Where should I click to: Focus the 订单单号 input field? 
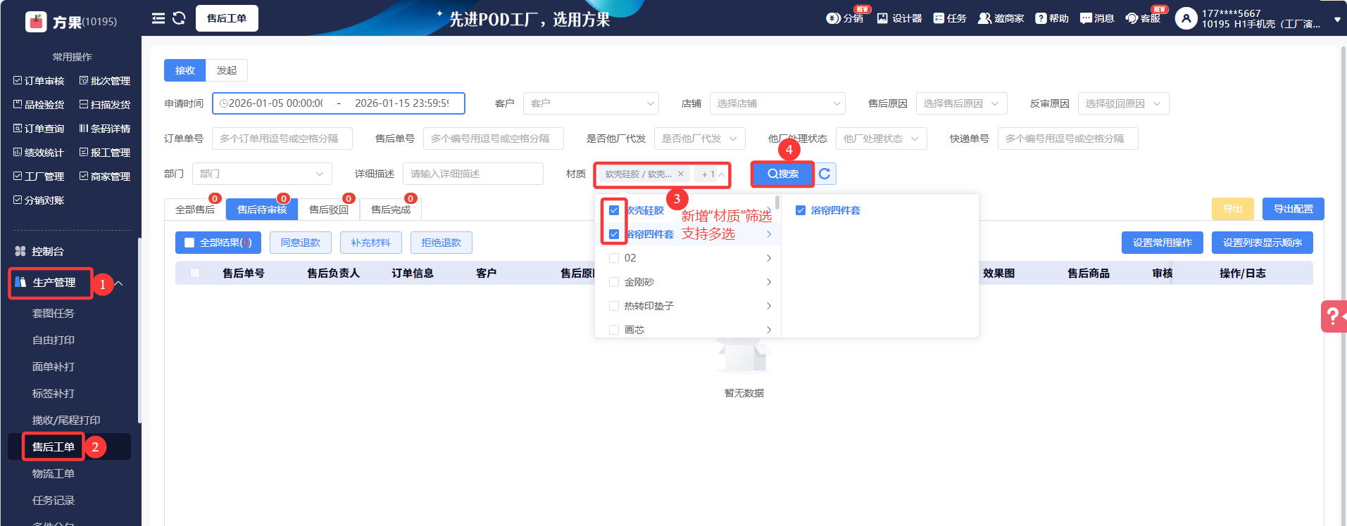click(x=282, y=139)
